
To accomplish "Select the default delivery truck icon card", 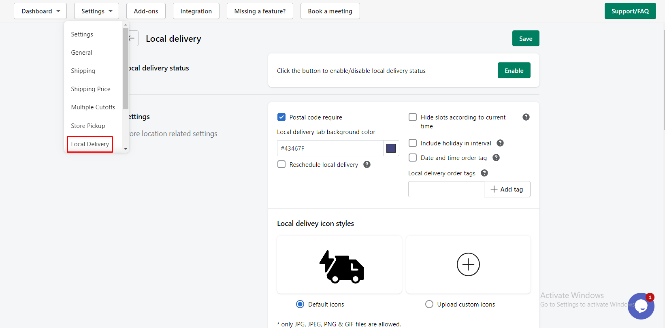I will pos(339,265).
